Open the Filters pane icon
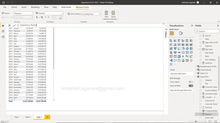 pyautogui.click(x=166, y=30)
